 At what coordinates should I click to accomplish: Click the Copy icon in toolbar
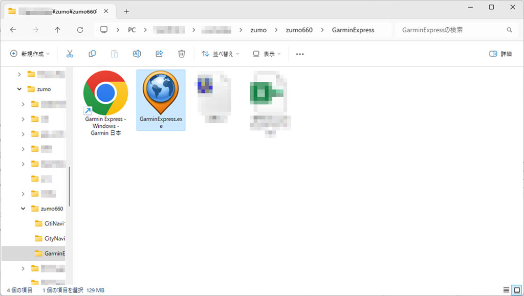[92, 54]
